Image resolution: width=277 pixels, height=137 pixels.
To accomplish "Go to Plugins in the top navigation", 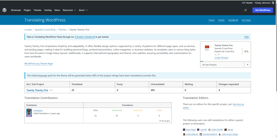I will (x=27, y=10).
